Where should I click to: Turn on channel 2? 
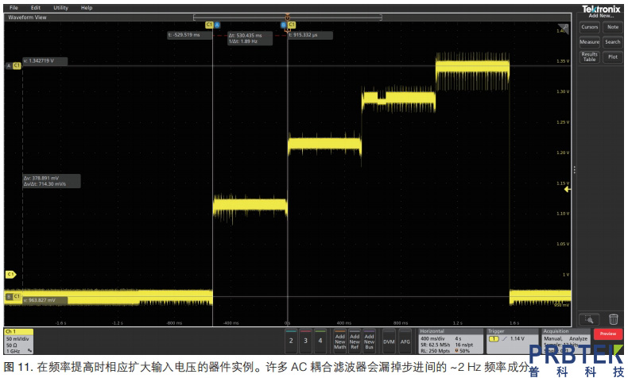tap(291, 341)
